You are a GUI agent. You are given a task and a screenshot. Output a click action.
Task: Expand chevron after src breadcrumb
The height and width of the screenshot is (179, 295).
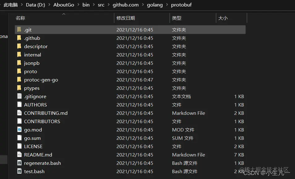click(x=108, y=5)
